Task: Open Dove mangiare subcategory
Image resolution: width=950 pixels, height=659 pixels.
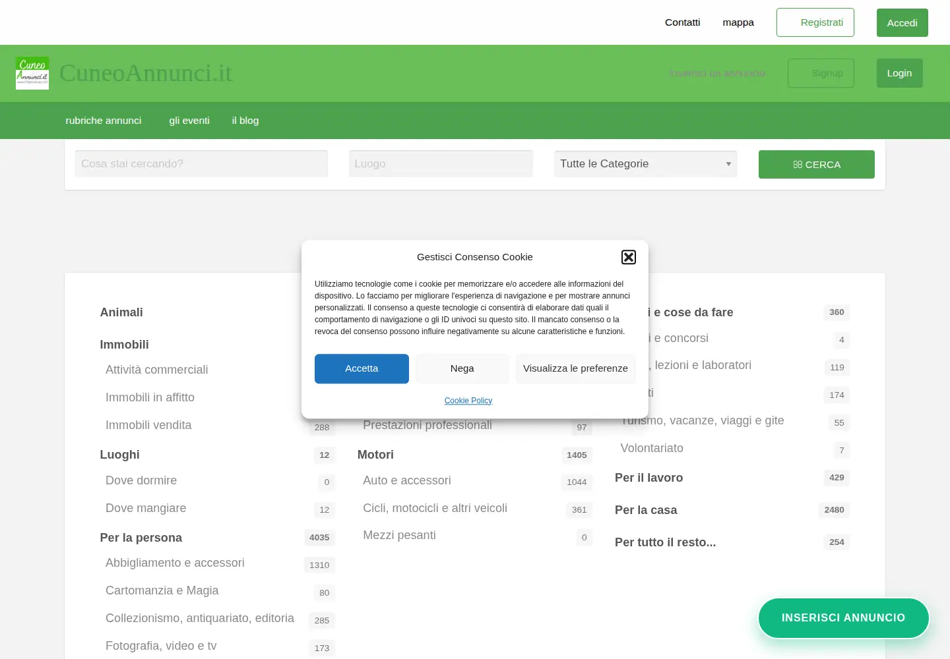Action: [146, 508]
